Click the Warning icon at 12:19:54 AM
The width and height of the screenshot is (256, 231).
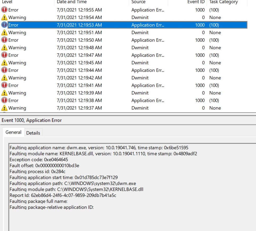click(4, 17)
